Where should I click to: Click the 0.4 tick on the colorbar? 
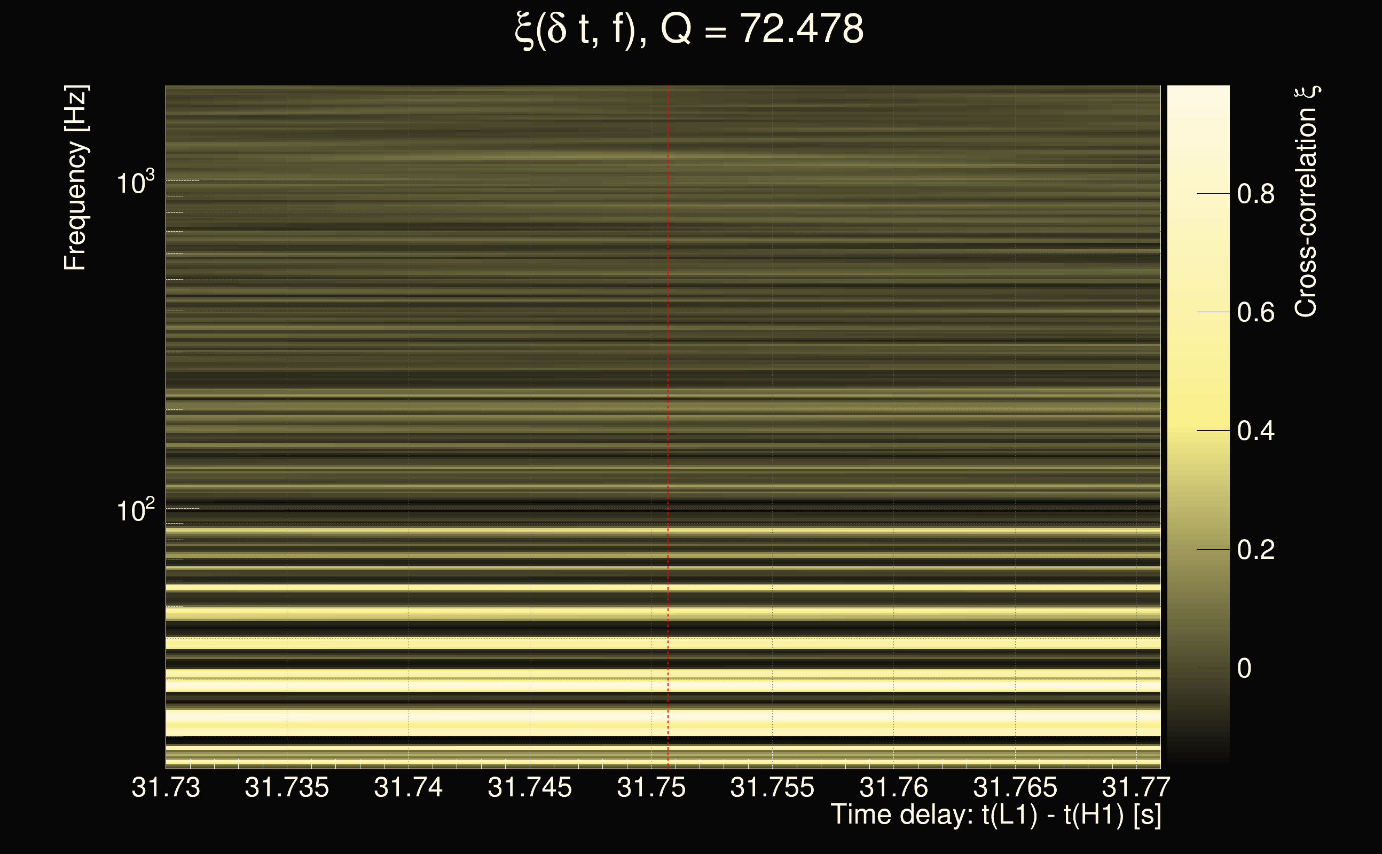tap(1255, 431)
